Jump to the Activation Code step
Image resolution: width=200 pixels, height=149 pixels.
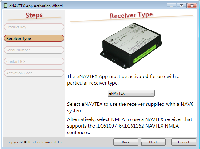click(x=34, y=73)
